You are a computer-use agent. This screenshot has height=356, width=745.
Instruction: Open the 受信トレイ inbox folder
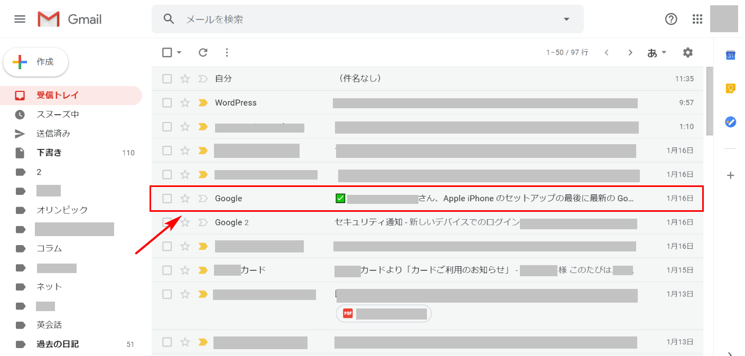[x=57, y=96]
